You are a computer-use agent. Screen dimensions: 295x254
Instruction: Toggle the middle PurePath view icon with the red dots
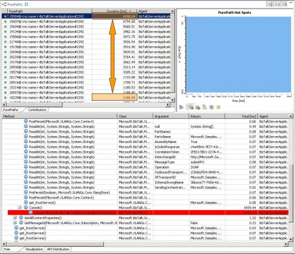tap(277, 4)
